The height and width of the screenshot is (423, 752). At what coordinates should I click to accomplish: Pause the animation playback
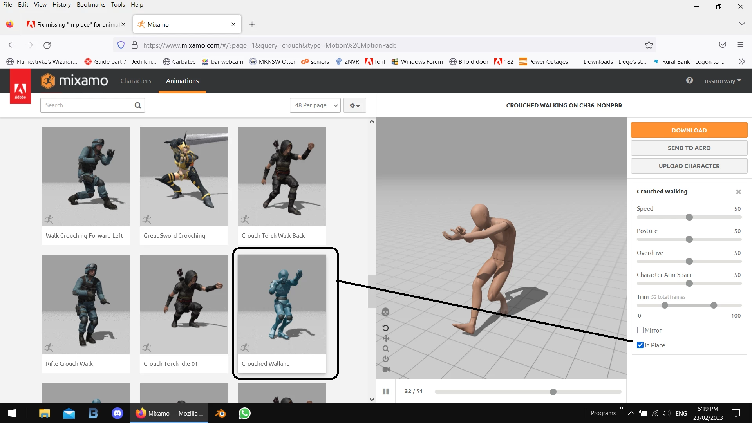tap(386, 391)
